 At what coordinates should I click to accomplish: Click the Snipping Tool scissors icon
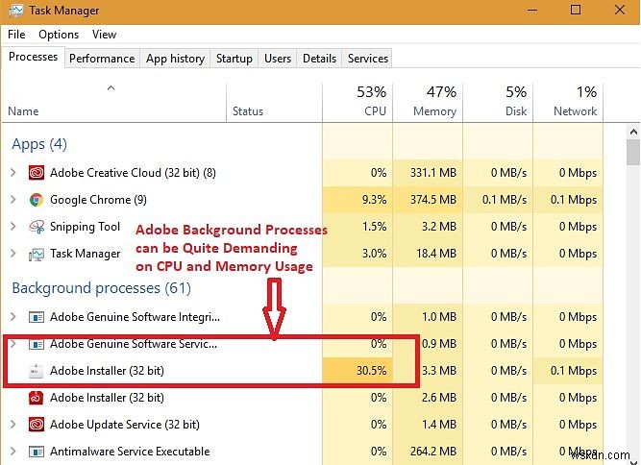(x=37, y=227)
